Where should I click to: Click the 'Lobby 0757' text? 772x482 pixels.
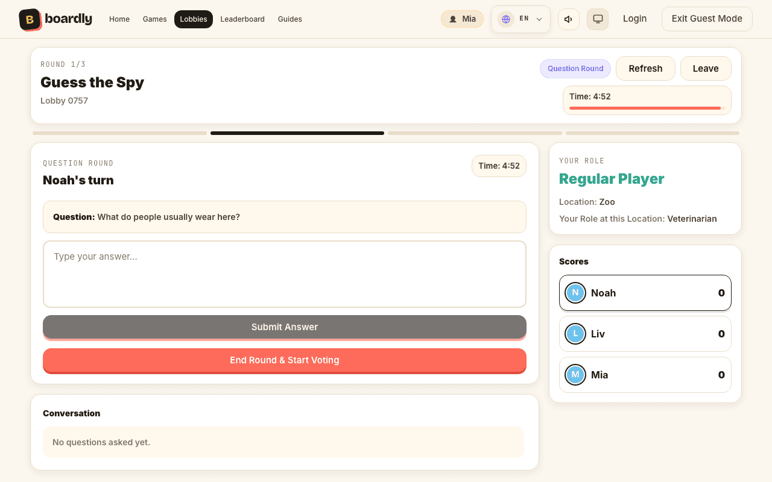pyautogui.click(x=64, y=101)
